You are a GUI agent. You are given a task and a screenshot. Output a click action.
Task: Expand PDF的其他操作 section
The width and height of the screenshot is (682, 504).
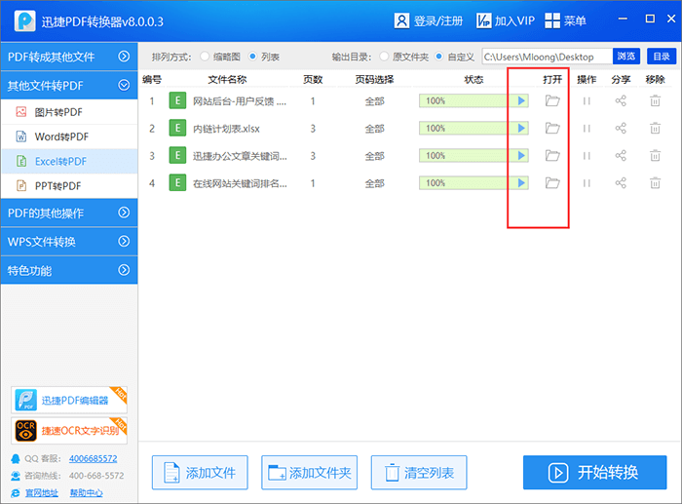(x=69, y=213)
